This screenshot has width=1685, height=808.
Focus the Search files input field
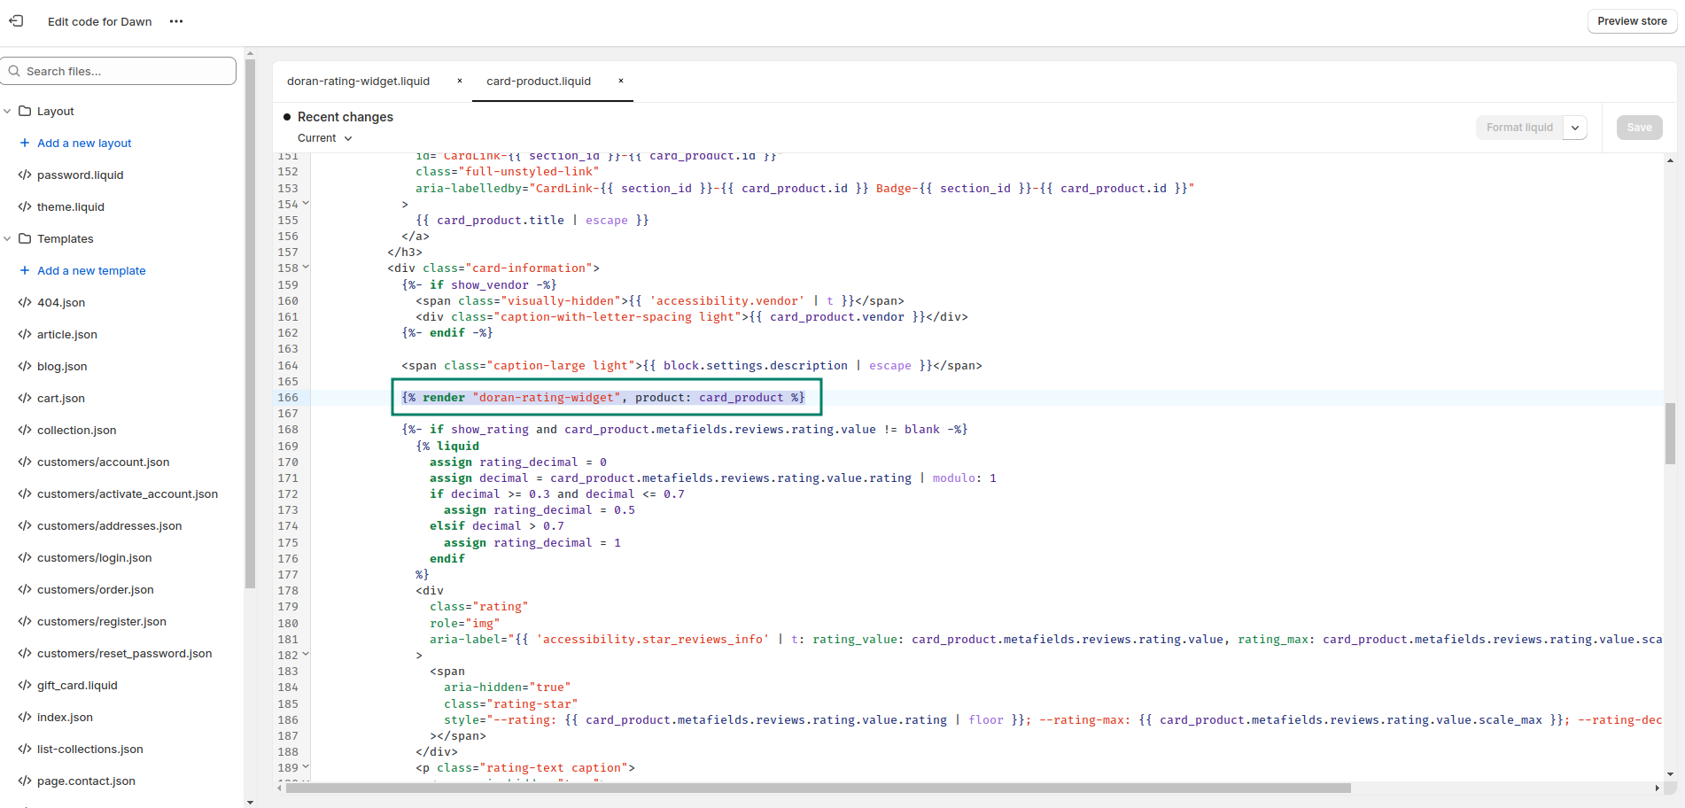[119, 71]
